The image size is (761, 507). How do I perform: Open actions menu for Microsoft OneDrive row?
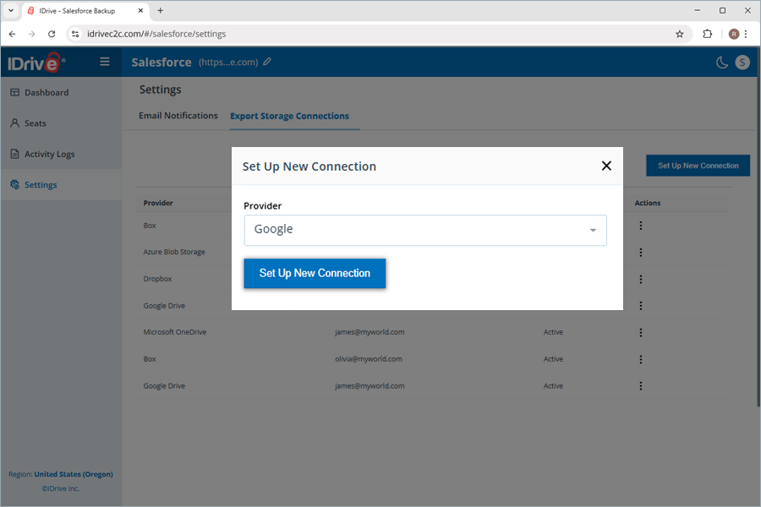[x=641, y=332]
